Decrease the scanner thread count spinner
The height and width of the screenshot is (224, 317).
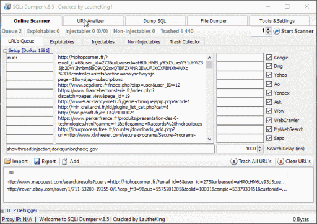(x=268, y=33)
